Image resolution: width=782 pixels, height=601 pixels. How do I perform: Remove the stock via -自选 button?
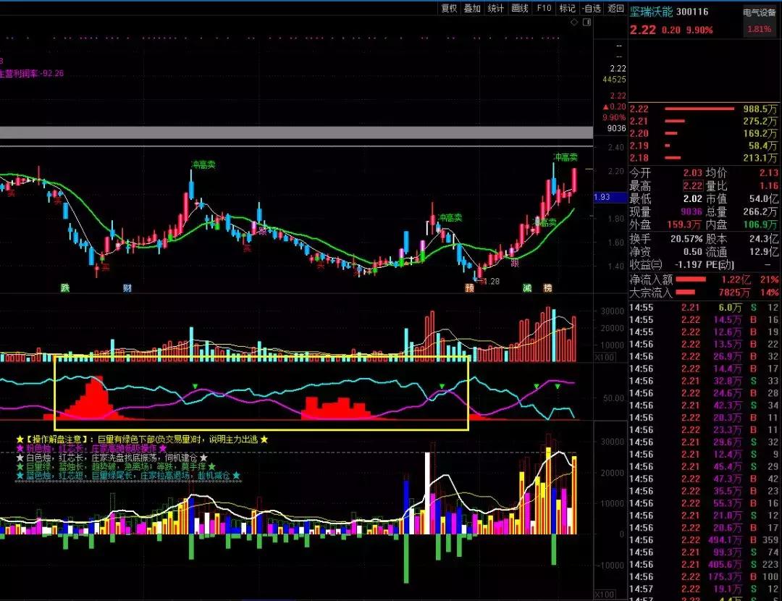592,8
